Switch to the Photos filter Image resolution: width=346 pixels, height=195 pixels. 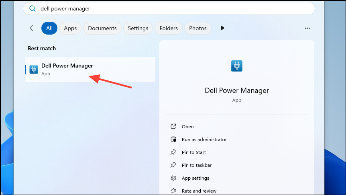pyautogui.click(x=198, y=28)
